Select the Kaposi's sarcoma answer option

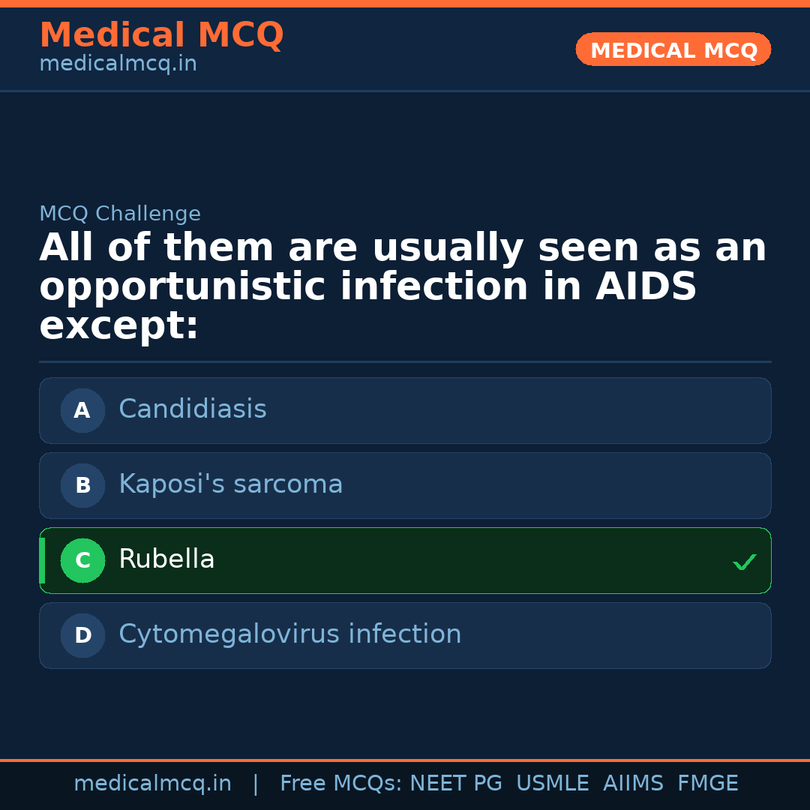(x=405, y=485)
